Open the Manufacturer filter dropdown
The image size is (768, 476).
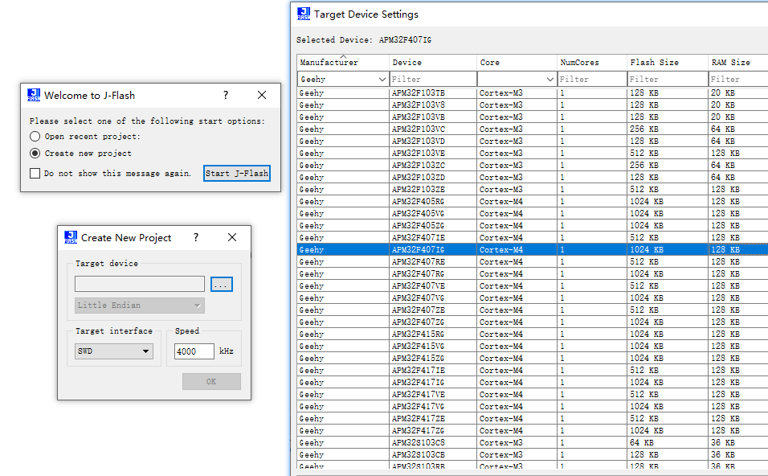click(x=382, y=80)
